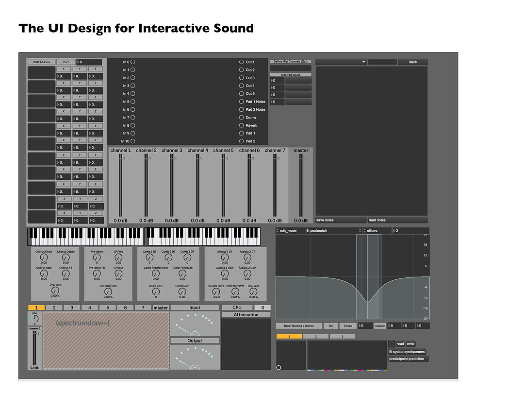This screenshot has height=393, width=508.
Task: Click the notch in the filter graph
Action: [368, 301]
